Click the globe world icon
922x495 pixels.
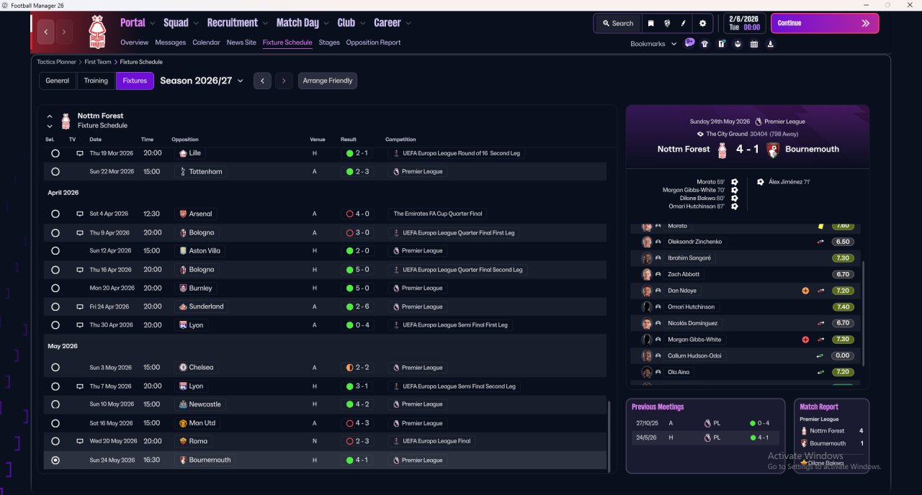(667, 23)
